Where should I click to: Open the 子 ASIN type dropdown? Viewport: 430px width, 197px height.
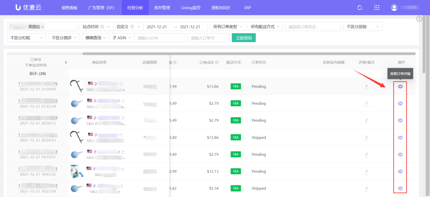(x=122, y=38)
